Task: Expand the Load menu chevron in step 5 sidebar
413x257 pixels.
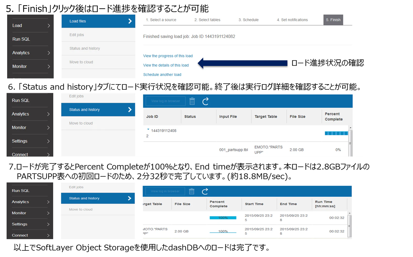Action: (x=49, y=26)
